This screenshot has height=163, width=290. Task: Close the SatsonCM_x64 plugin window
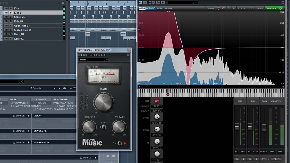[x=129, y=50]
